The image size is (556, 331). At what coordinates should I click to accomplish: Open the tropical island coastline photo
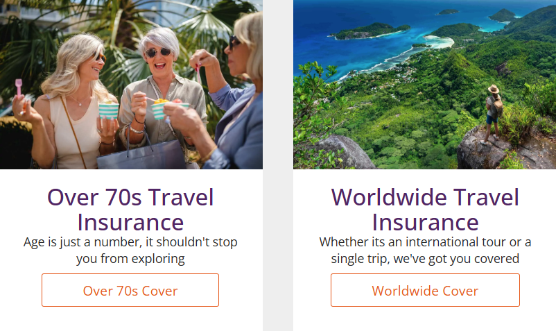coord(424,85)
